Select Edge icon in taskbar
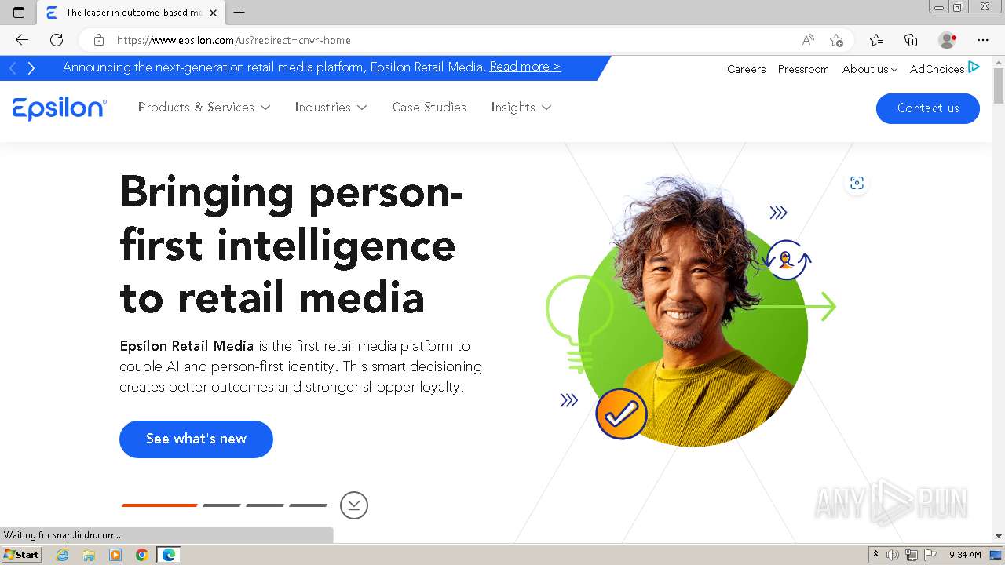 (169, 555)
